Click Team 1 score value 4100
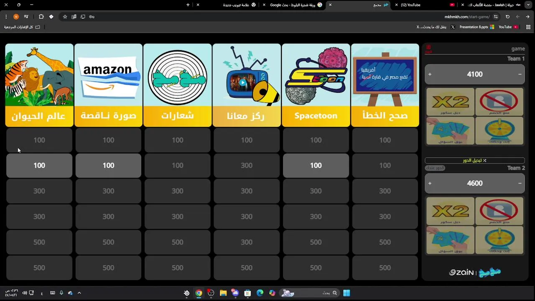Screen dimensions: 535x301 [x=475, y=74]
